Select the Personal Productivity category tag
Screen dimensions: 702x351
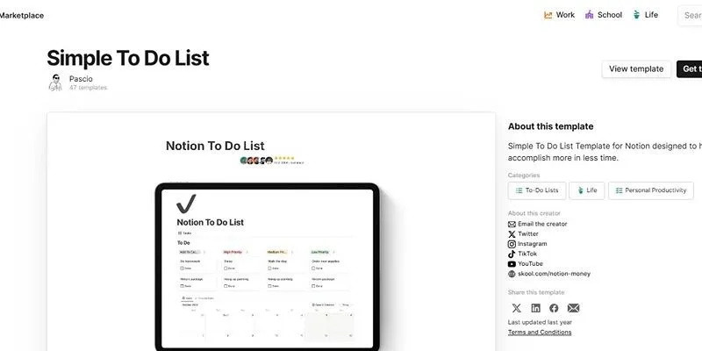click(x=651, y=190)
